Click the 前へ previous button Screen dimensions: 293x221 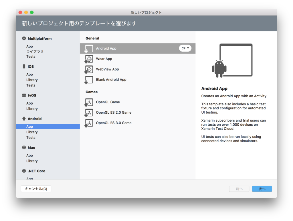click(239, 189)
